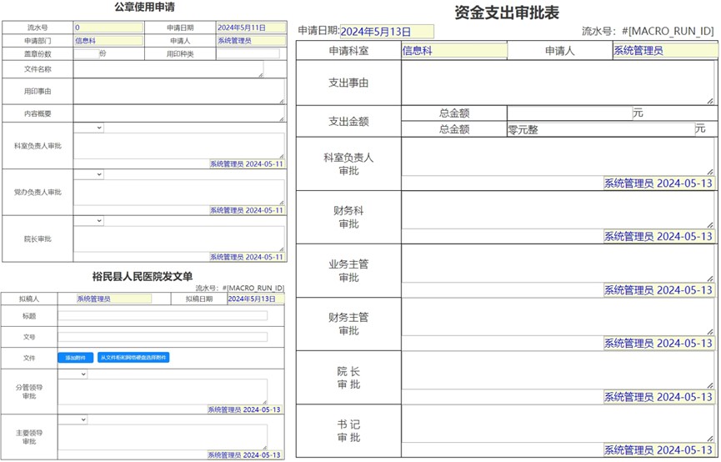This screenshot has height=462, width=721.
Task: Focus the 文号 input field
Action: (162, 337)
